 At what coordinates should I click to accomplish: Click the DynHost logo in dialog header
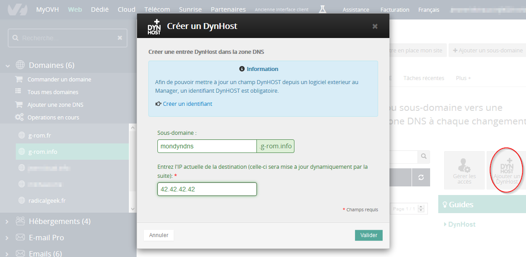click(154, 27)
